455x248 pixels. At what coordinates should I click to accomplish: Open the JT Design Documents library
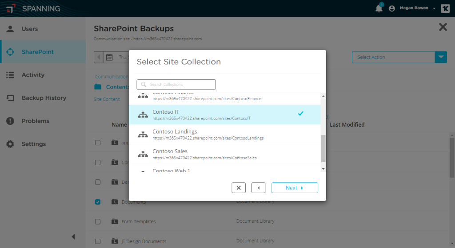point(144,241)
